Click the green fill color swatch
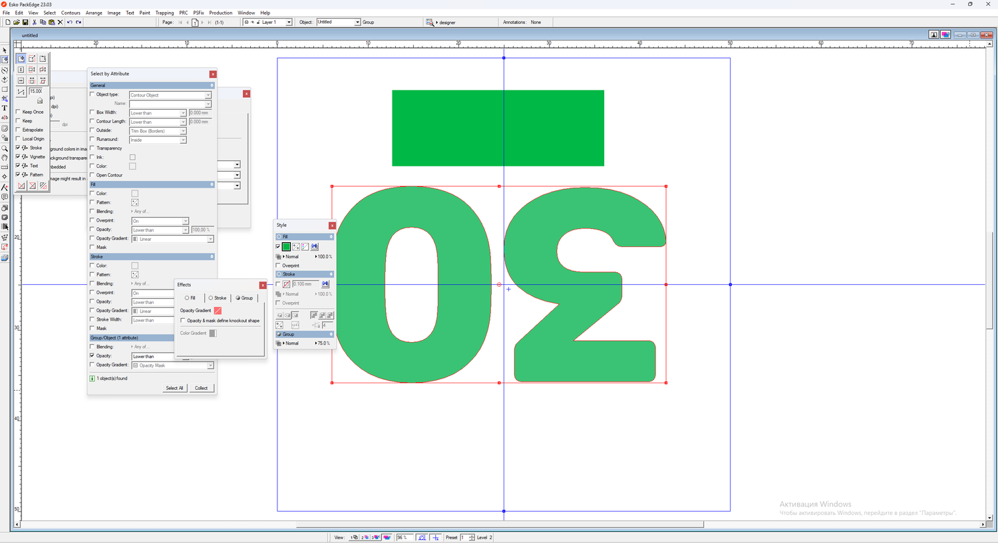This screenshot has width=998, height=543. pyautogui.click(x=287, y=247)
